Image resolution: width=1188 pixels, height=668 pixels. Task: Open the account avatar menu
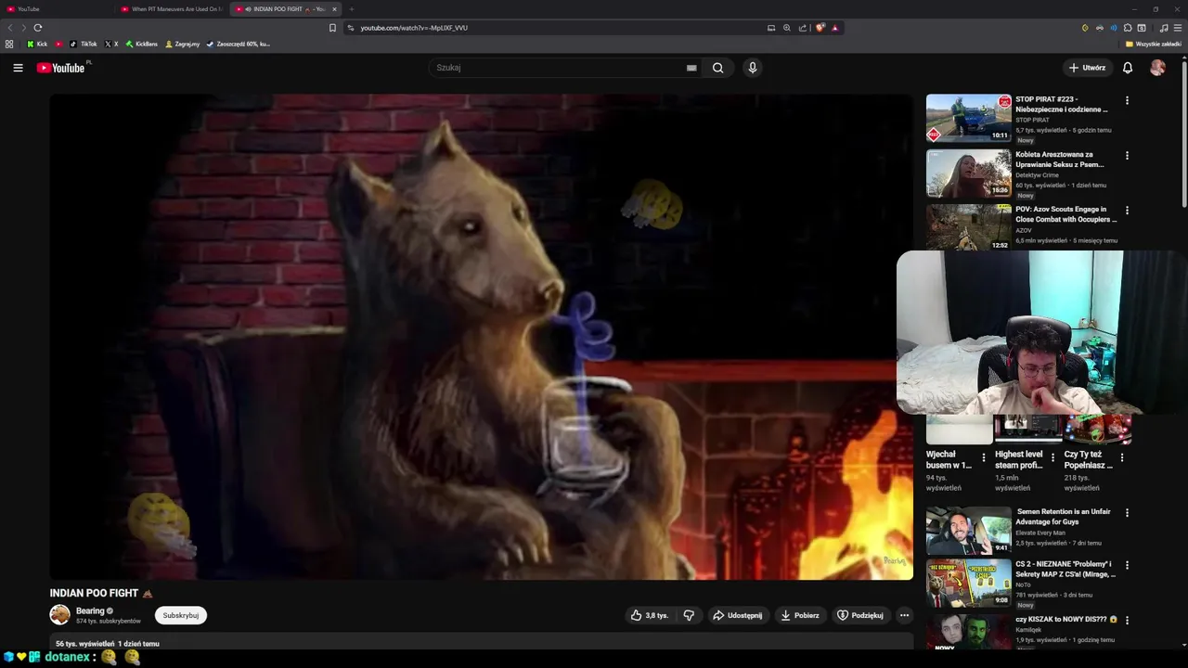point(1157,68)
